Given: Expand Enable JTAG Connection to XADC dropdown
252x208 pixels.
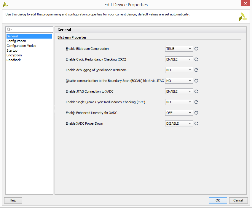Looking at the screenshot, I should pos(179,91).
